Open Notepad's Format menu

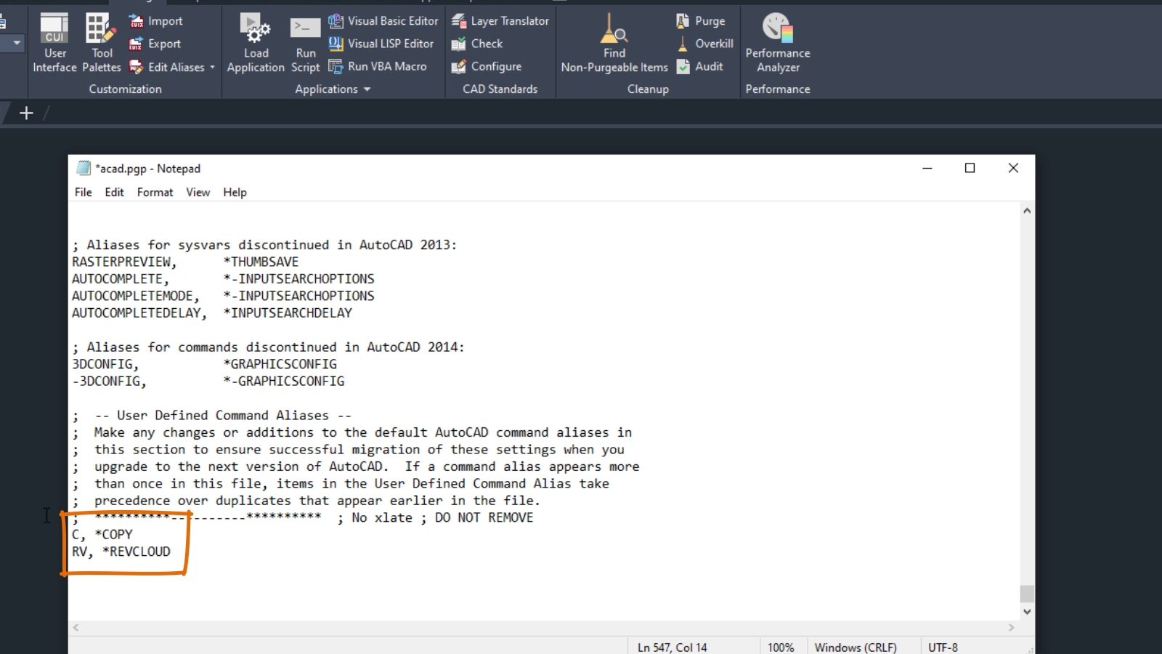pos(155,192)
